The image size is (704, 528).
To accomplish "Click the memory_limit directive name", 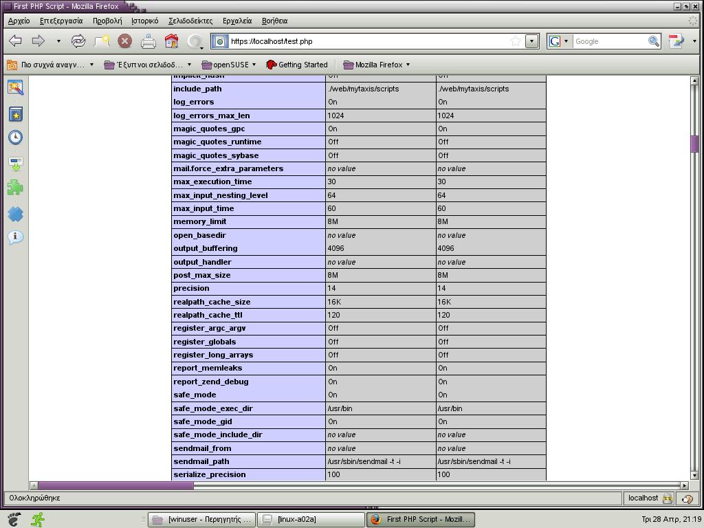I will 200,222.
